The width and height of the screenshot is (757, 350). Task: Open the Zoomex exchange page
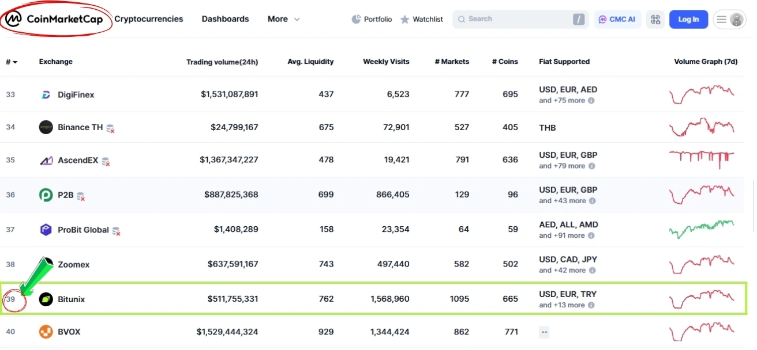coord(74,265)
